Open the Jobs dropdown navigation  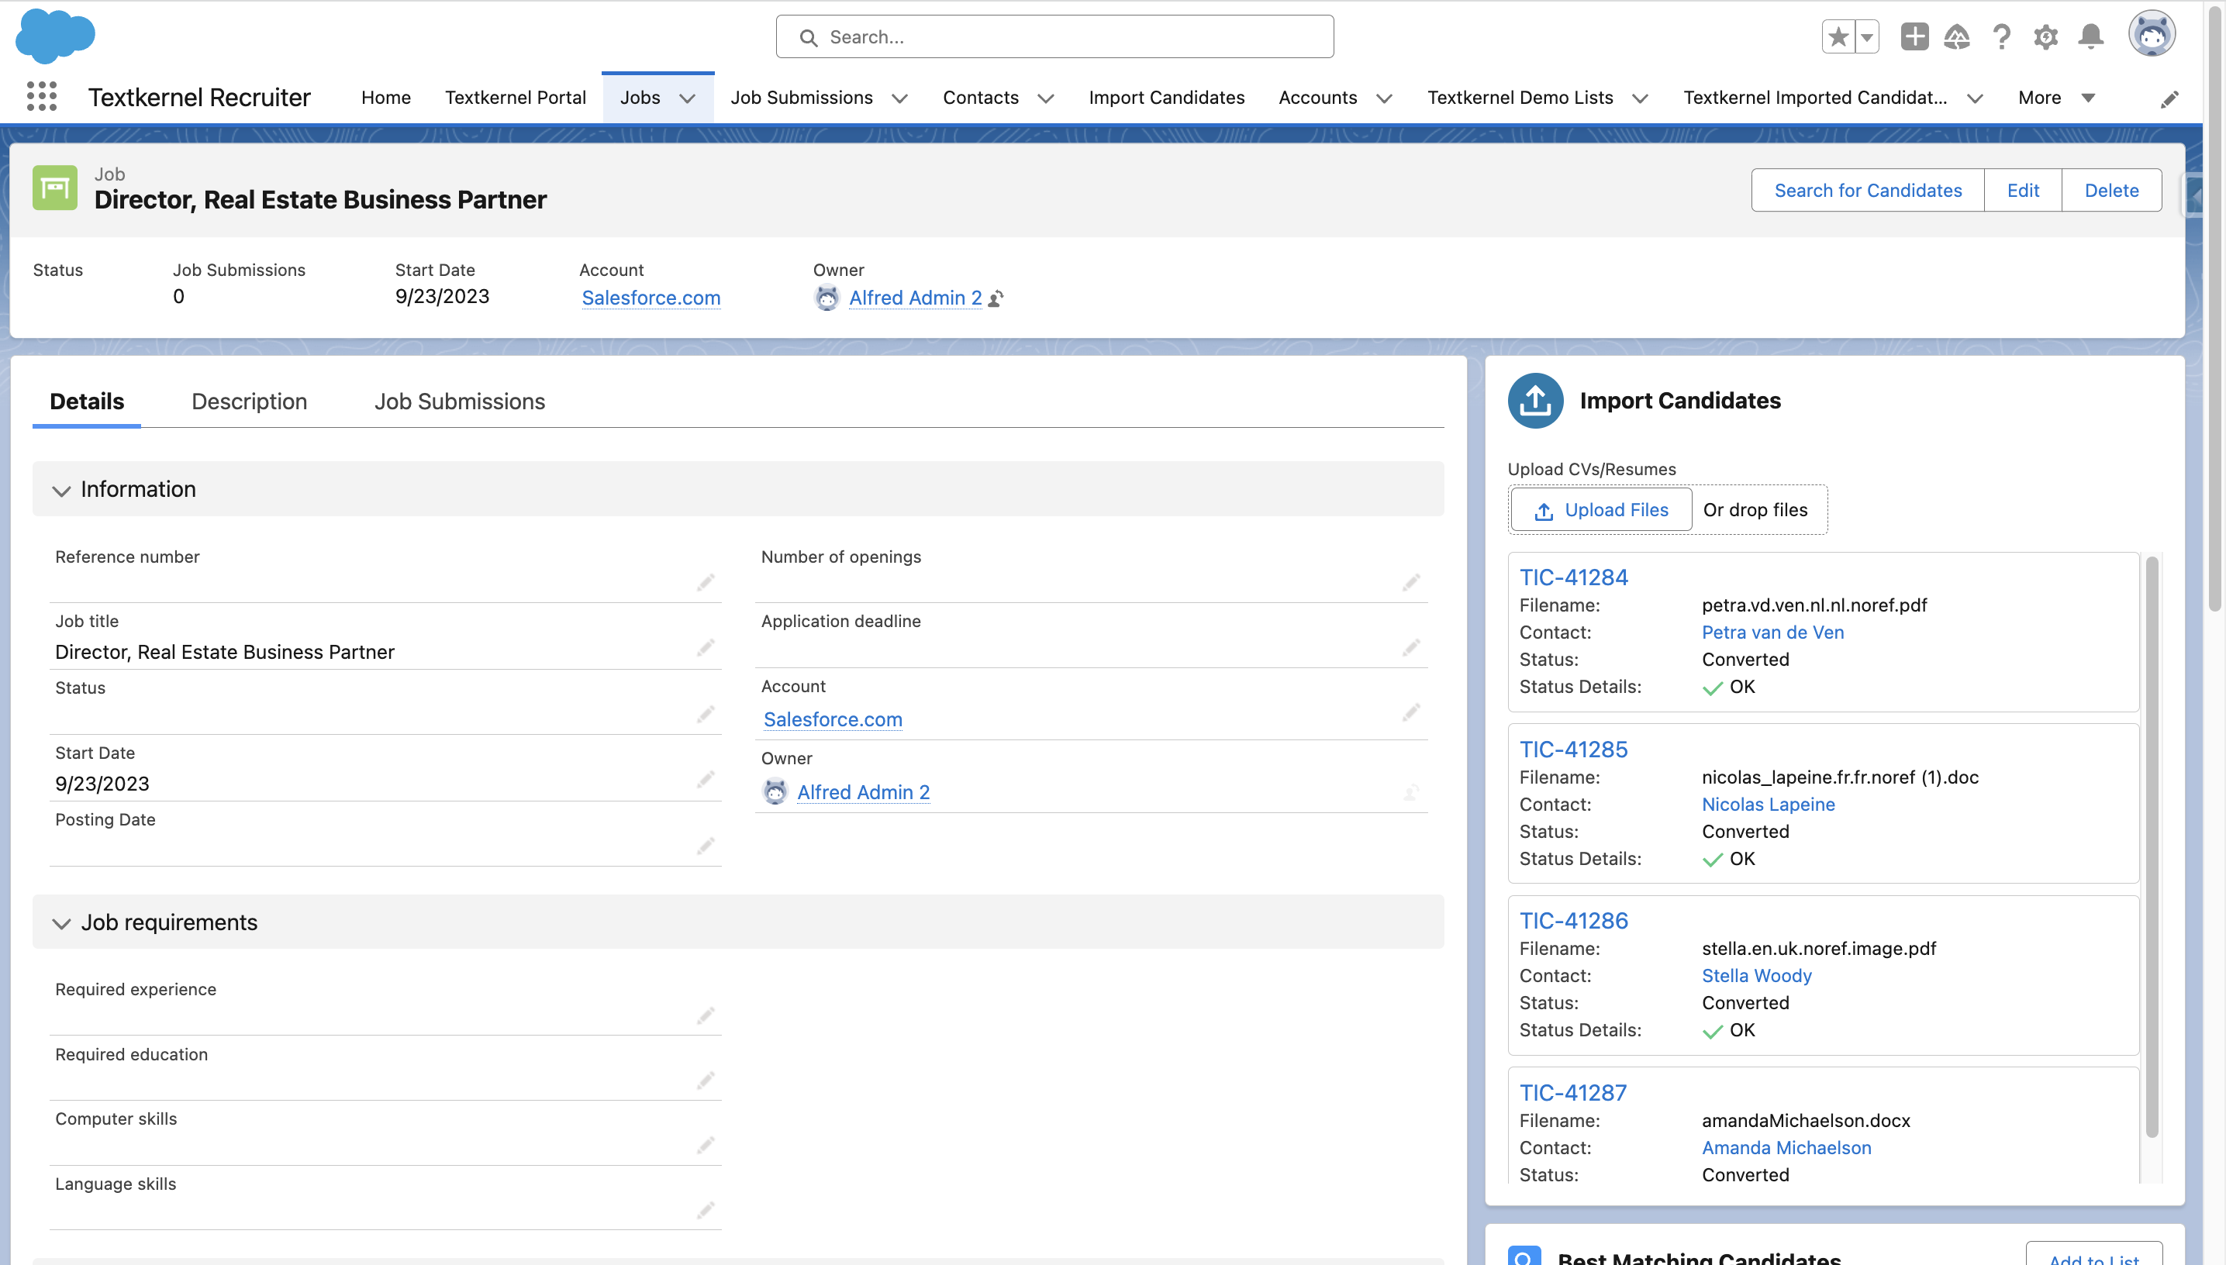(688, 96)
